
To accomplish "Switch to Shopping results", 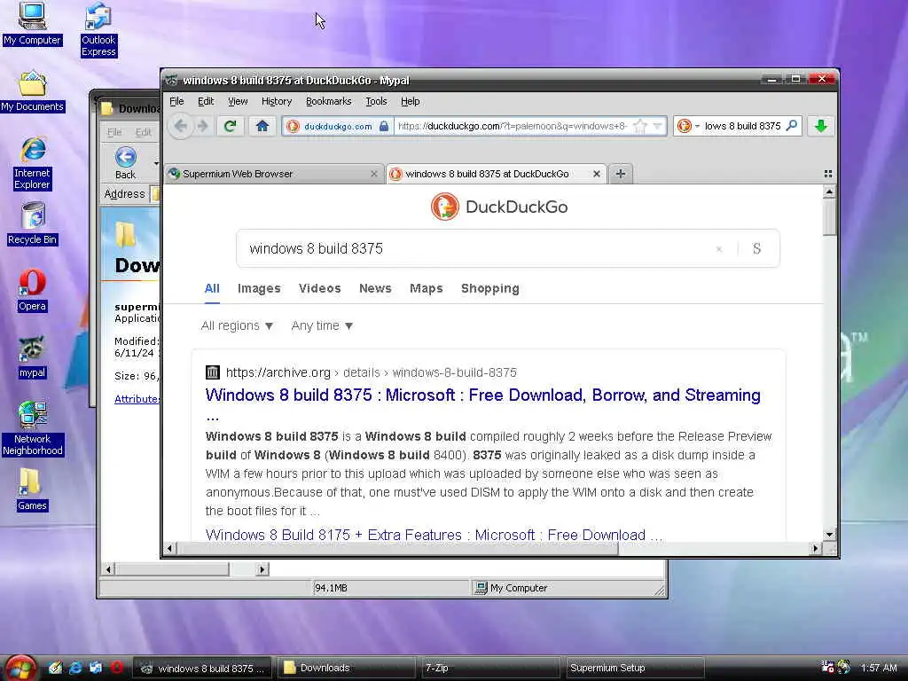I will pos(489,288).
